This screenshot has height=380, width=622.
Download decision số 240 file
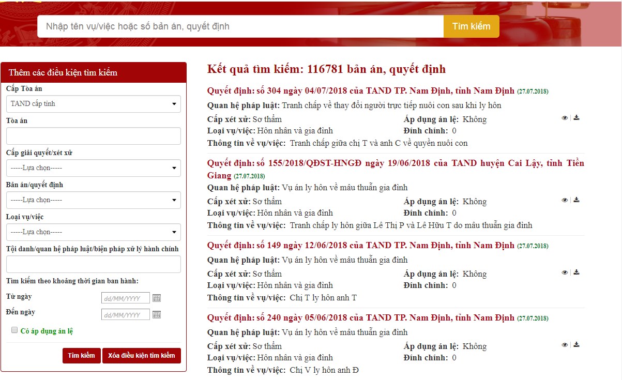pos(577,345)
